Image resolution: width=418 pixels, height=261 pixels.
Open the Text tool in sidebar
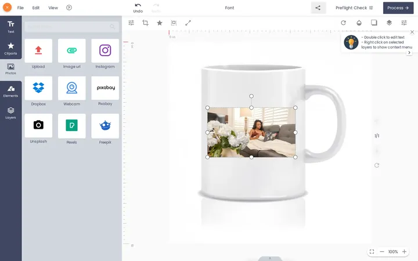[10, 27]
